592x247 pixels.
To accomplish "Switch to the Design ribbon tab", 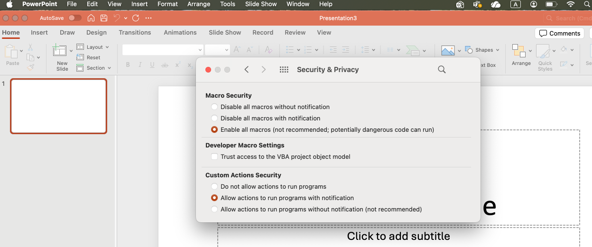I will pos(96,33).
